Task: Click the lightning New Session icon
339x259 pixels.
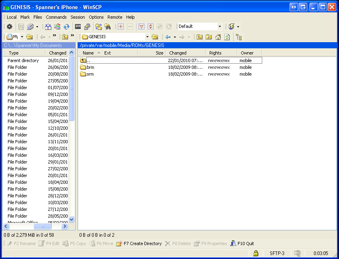Action: point(231,27)
